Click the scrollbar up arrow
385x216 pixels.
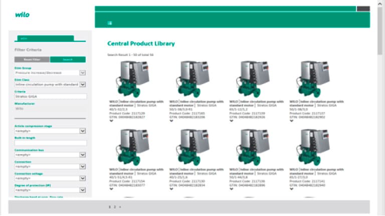click(x=380, y=3)
